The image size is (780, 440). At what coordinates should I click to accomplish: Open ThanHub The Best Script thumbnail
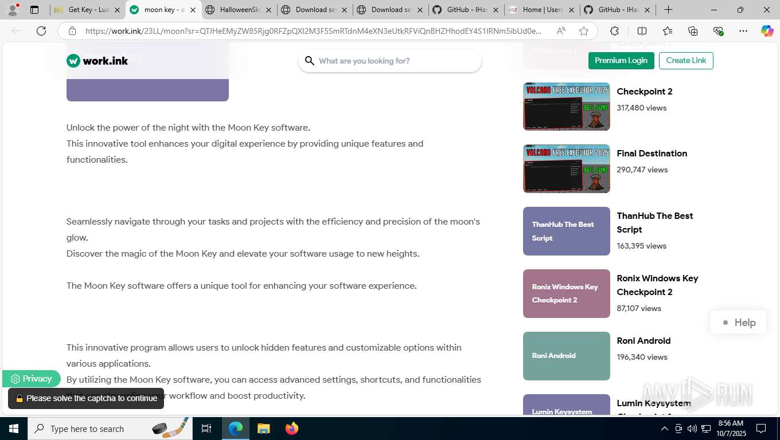coord(567,231)
